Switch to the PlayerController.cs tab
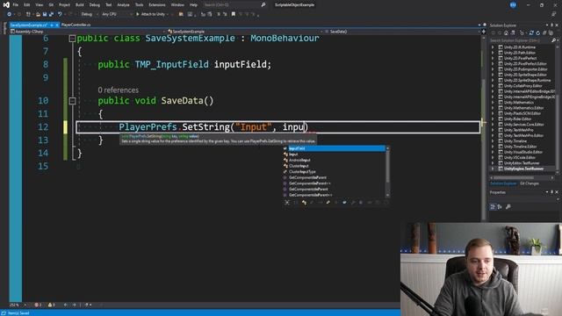The image size is (562, 316). pyautogui.click(x=76, y=25)
